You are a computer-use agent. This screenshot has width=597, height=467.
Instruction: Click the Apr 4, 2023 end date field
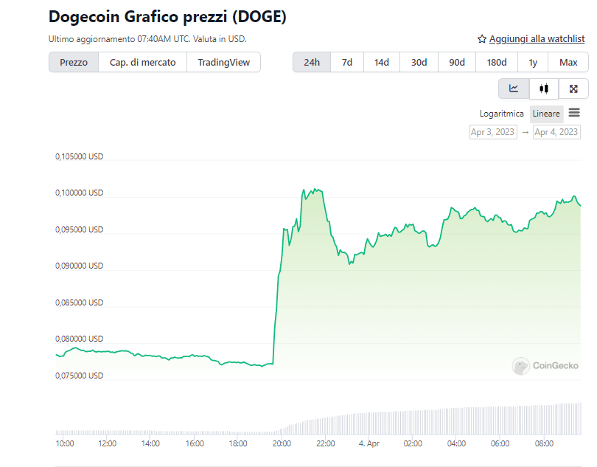[x=556, y=132]
